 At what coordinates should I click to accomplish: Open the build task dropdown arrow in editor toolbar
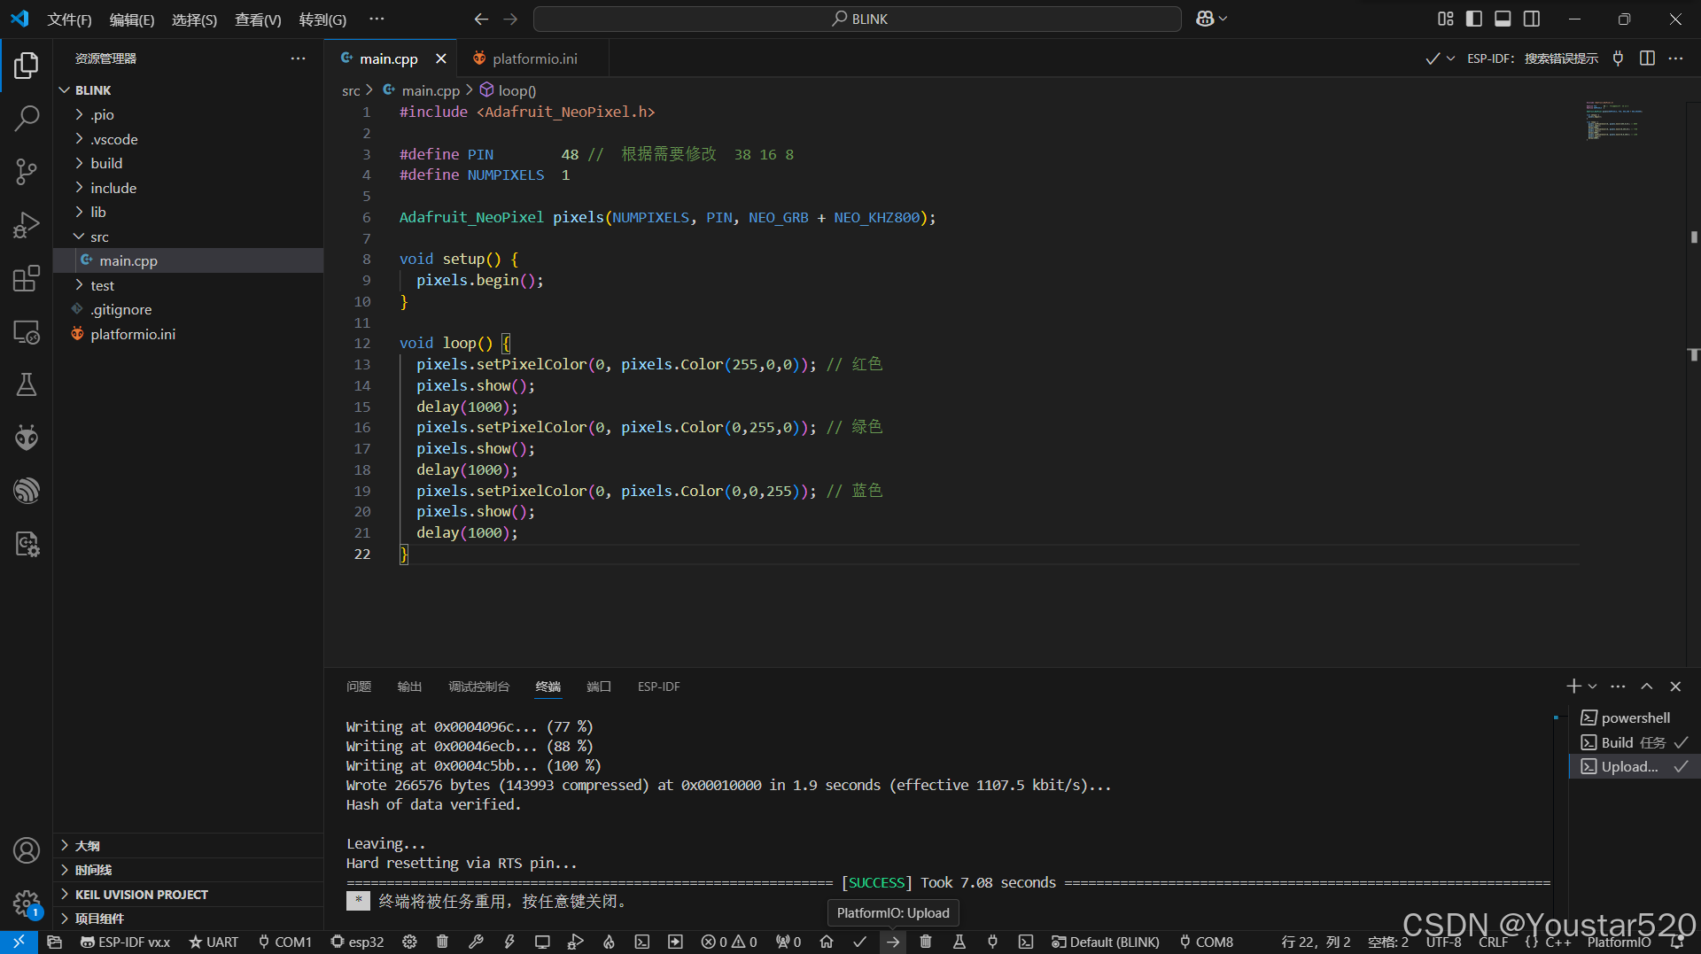[1450, 58]
